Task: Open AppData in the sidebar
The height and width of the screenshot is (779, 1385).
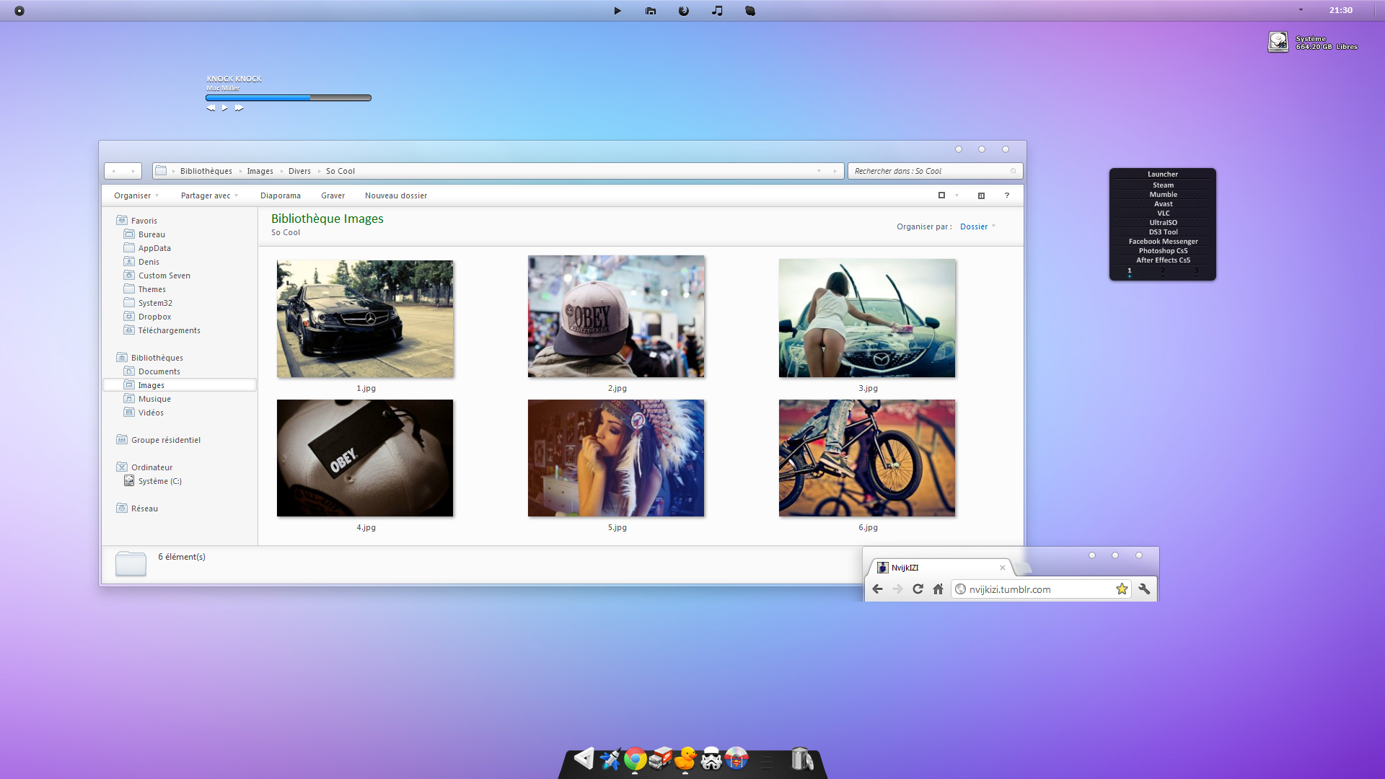Action: coord(154,248)
